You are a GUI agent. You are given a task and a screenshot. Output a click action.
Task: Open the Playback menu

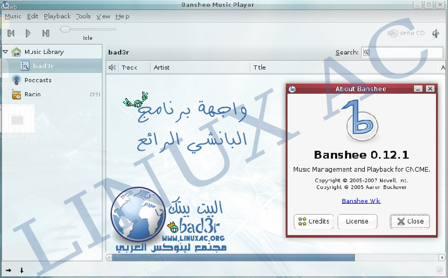click(x=57, y=16)
